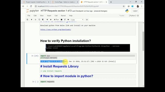165x92 pixels.
Task: Open the File menu
Action: (29, 16)
